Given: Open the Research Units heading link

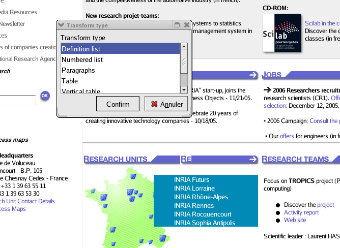Looking at the screenshot, I should 116,159.
